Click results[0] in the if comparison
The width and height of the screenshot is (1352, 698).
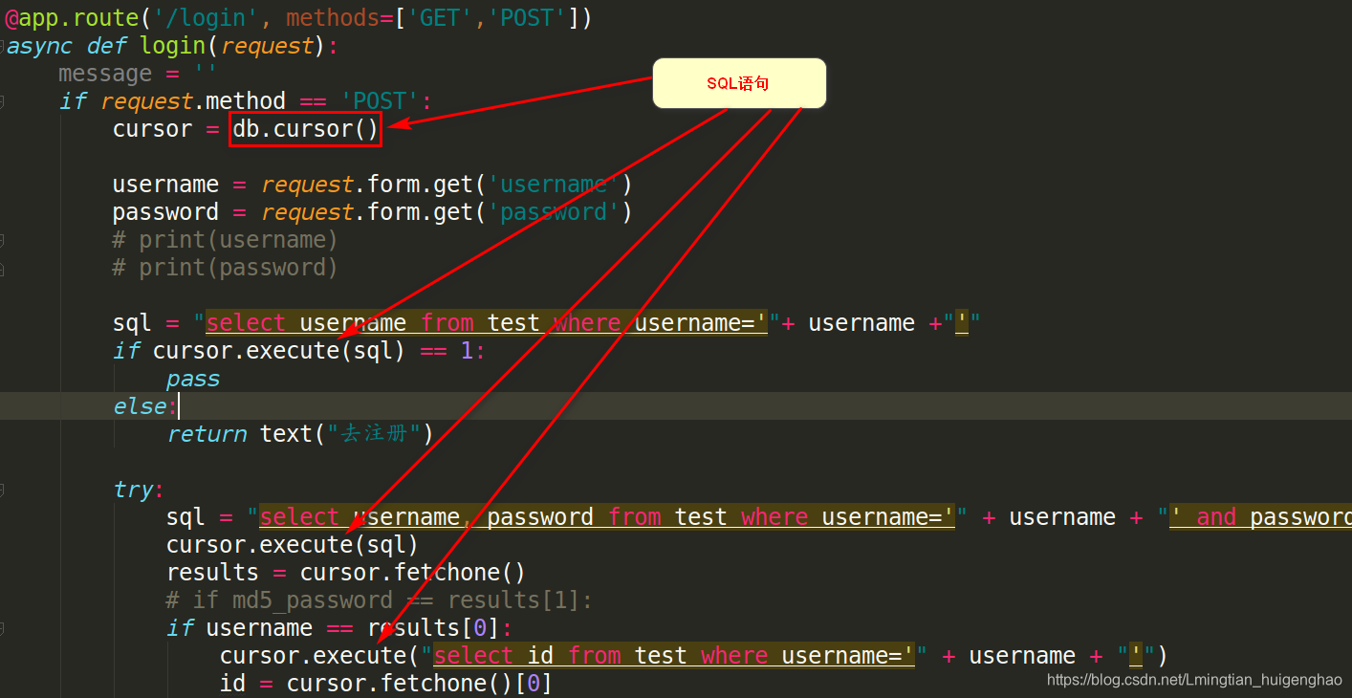434,628
